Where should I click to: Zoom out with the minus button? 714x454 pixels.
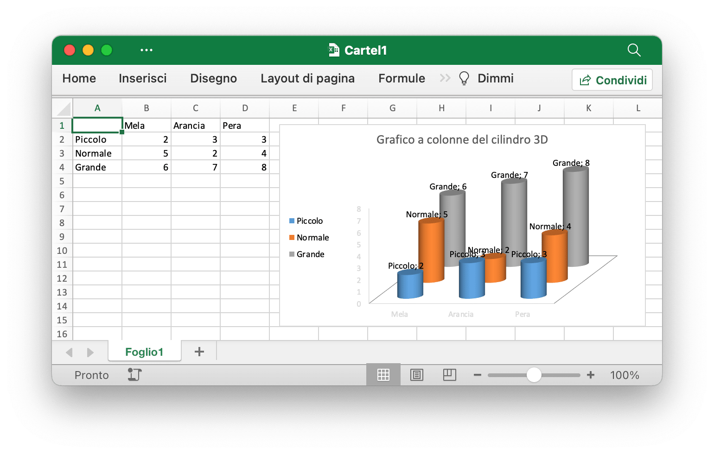[x=478, y=375]
